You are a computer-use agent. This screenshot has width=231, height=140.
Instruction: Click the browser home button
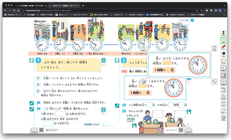[x=18, y=10]
